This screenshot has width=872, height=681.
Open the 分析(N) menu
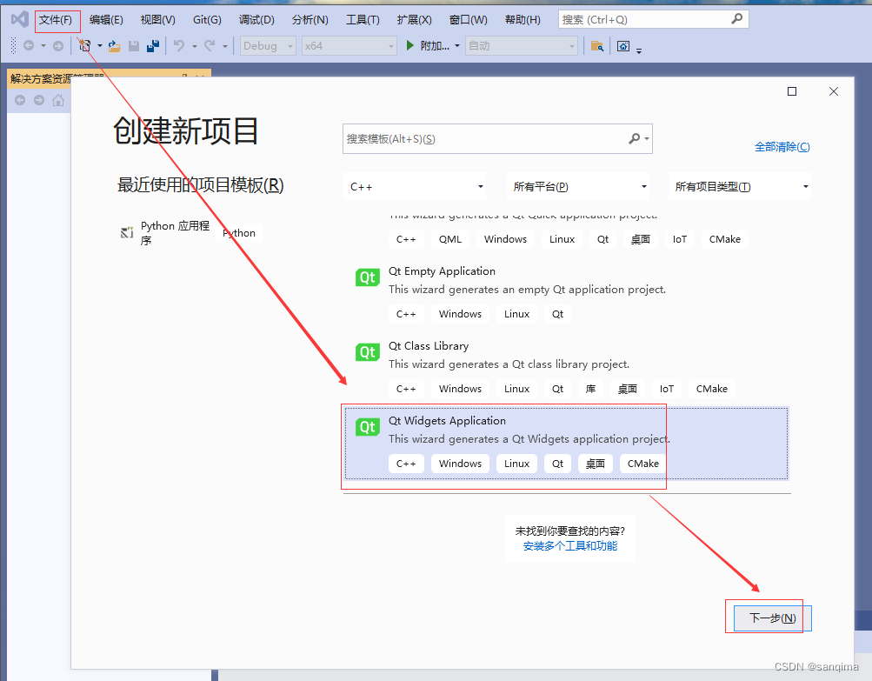point(310,20)
